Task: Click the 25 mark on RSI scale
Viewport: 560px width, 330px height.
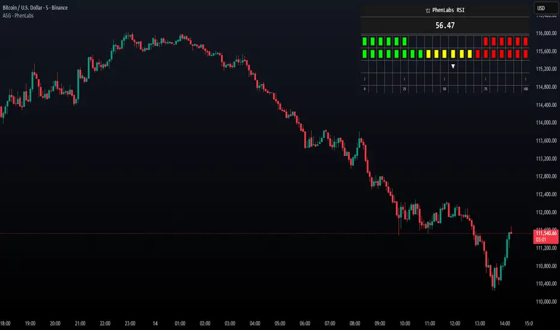Action: pyautogui.click(x=404, y=89)
